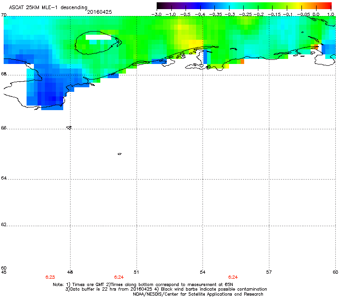Click the latitude label 70
Image resolution: width=339 pixels, height=297 pixels.
[x=4, y=15]
